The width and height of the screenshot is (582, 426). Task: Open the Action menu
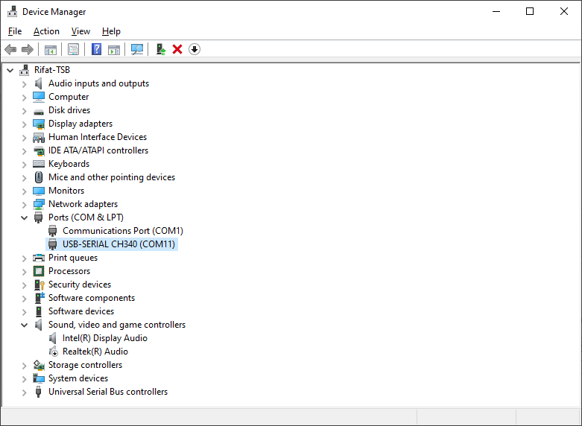tap(46, 31)
